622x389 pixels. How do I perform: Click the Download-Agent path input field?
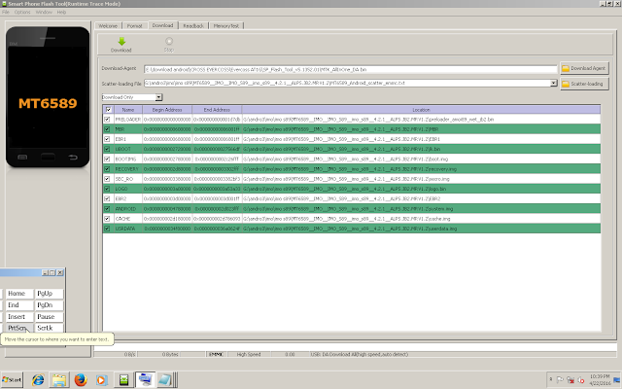click(x=350, y=69)
